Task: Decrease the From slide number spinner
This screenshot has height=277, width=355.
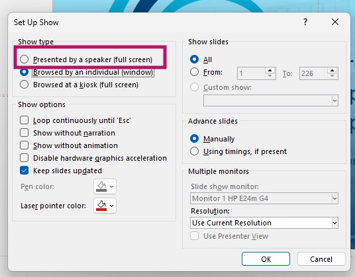Action: tap(270, 76)
